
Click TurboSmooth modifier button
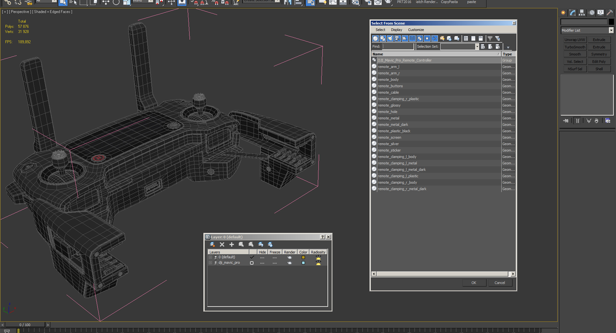(x=575, y=47)
